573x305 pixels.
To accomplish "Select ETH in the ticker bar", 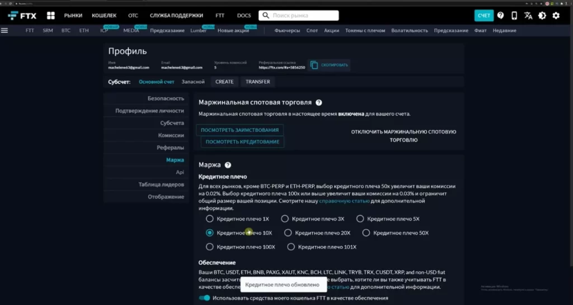I will coord(84,31).
